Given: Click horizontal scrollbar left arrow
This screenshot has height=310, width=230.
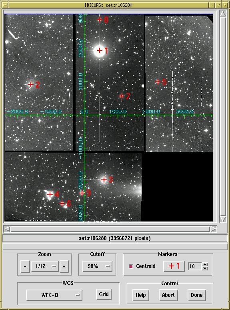Looking at the screenshot, I should [7, 229].
